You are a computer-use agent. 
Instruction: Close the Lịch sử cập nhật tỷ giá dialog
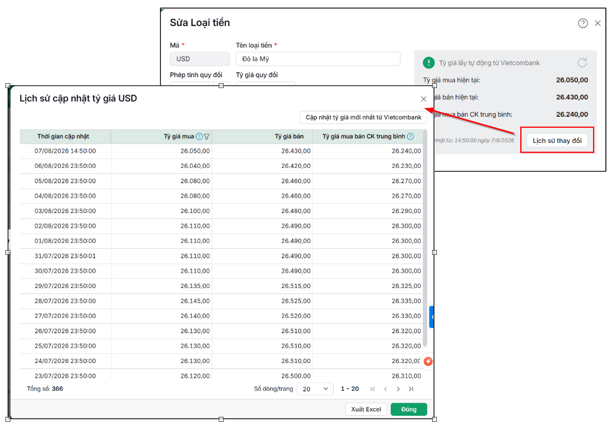[x=423, y=99]
